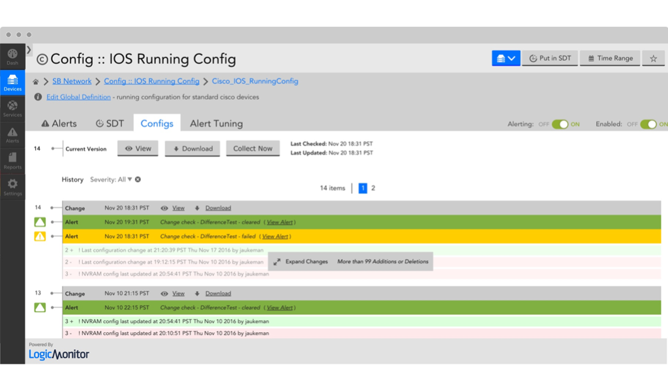The image size is (668, 391).
Task: Open Reports in the sidebar
Action: pos(12,161)
